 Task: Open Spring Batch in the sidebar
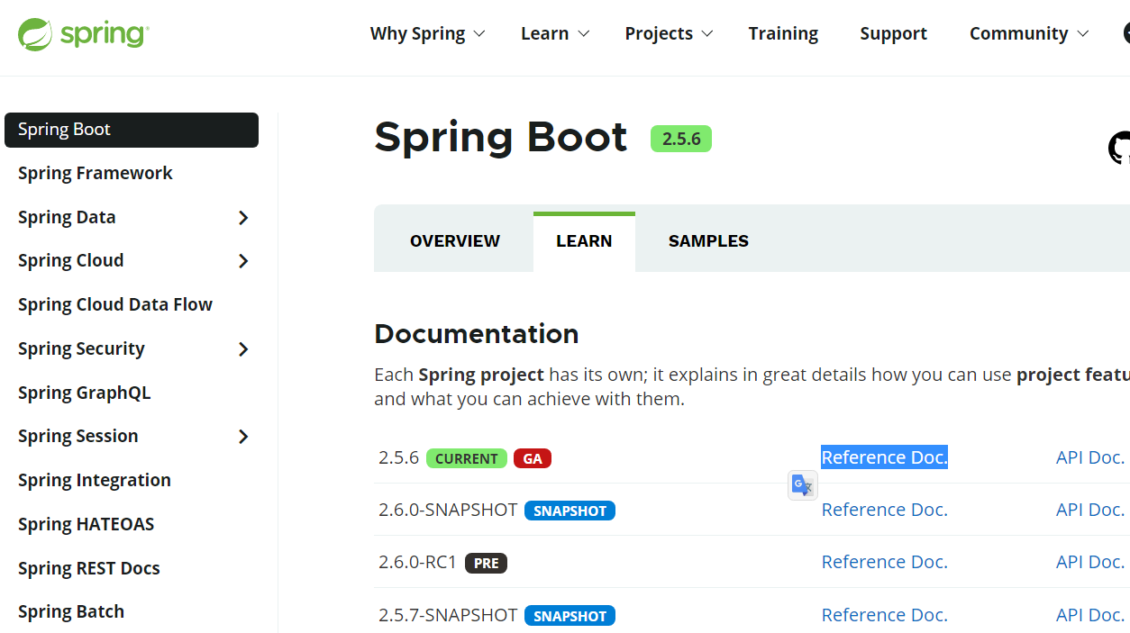70,611
